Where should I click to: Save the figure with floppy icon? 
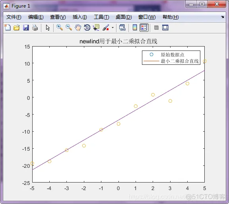point(26,27)
